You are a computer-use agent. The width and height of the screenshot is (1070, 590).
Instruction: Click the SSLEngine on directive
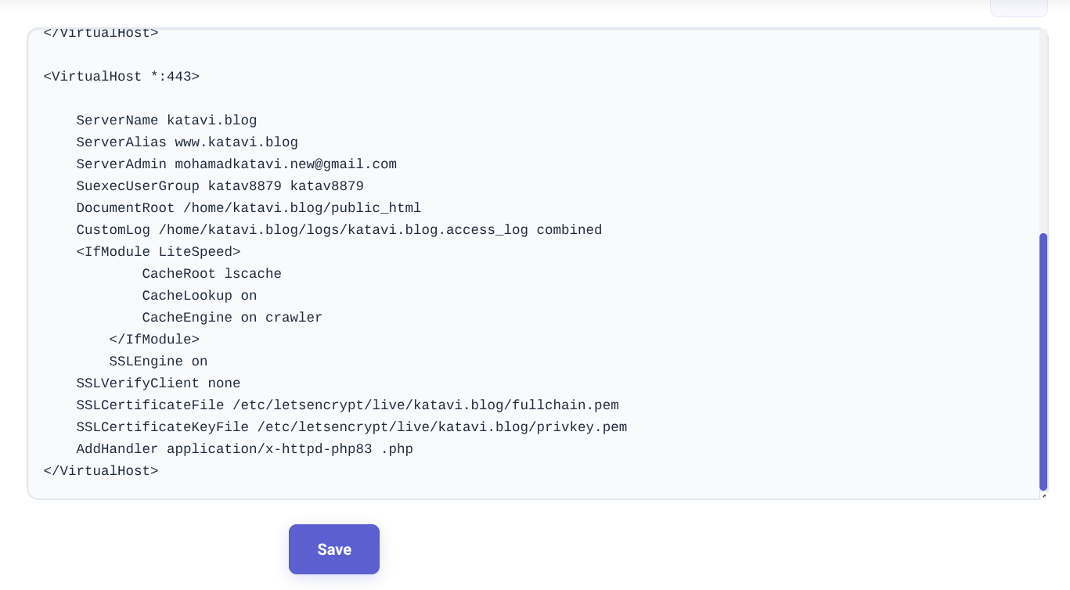[x=158, y=362]
